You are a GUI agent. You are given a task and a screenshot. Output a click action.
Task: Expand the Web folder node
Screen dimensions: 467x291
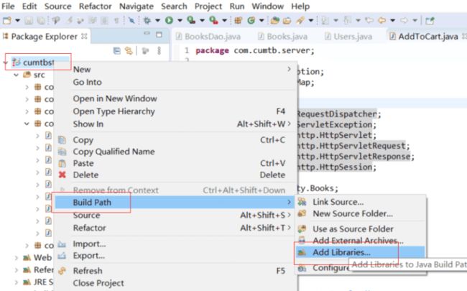[16, 258]
